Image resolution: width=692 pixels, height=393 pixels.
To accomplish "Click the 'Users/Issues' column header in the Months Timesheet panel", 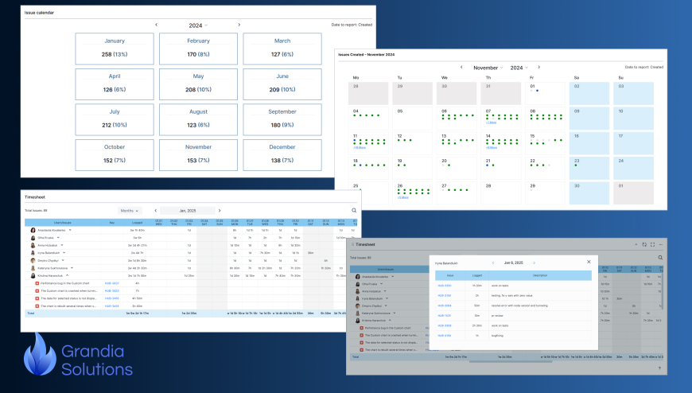I will click(x=63, y=223).
